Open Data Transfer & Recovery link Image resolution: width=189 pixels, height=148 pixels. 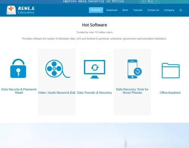pyautogui.click(x=94, y=93)
